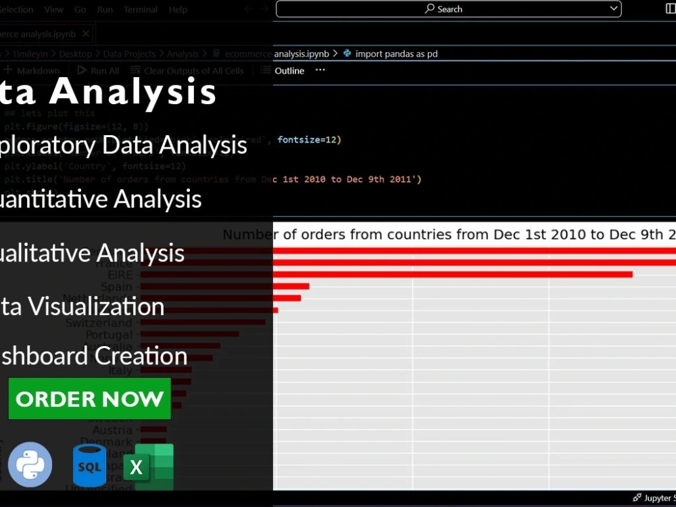Viewport: 676px width, 507px height.
Task: Click the 'fontsize=12)' code text
Action: pyautogui.click(x=309, y=140)
